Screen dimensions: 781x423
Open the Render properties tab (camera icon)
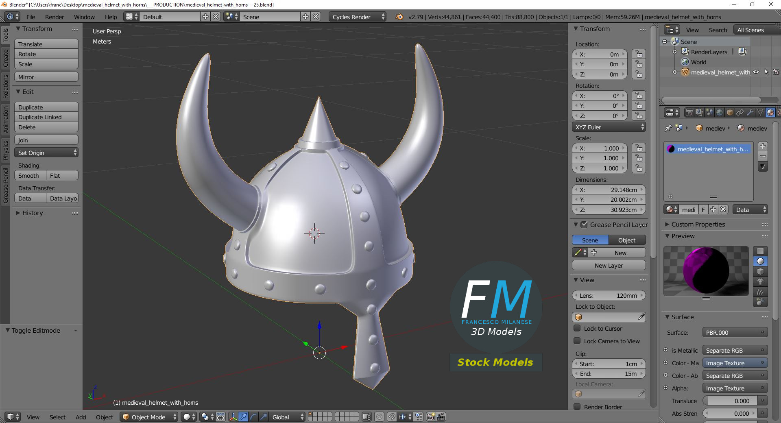tap(689, 113)
